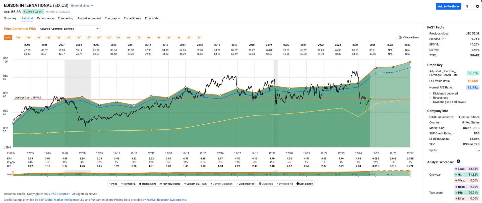Click the Split Spinoff legend marker

[298, 184]
